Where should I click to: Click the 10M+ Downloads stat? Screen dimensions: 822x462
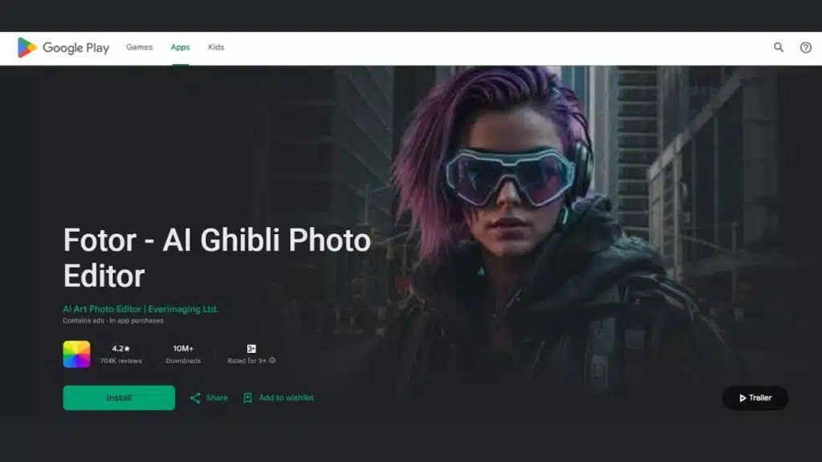[183, 354]
